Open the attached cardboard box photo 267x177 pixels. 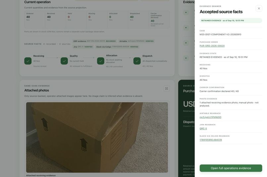97,137
